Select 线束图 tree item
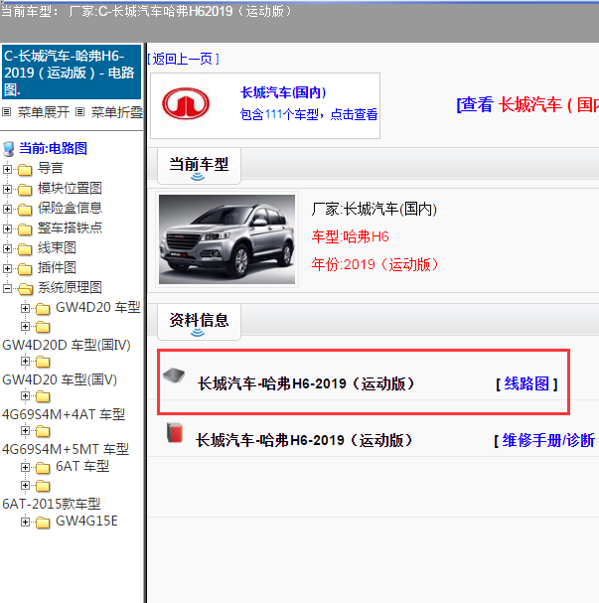The image size is (599, 603). point(57,248)
